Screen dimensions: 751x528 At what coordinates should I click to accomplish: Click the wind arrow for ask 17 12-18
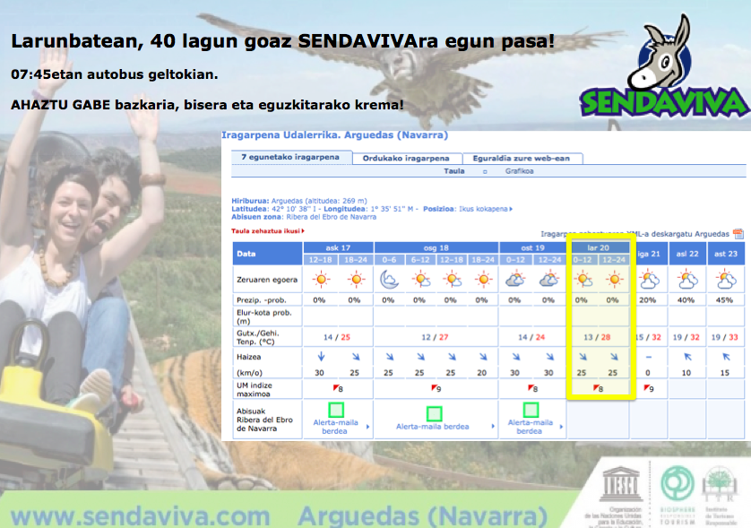click(x=322, y=357)
